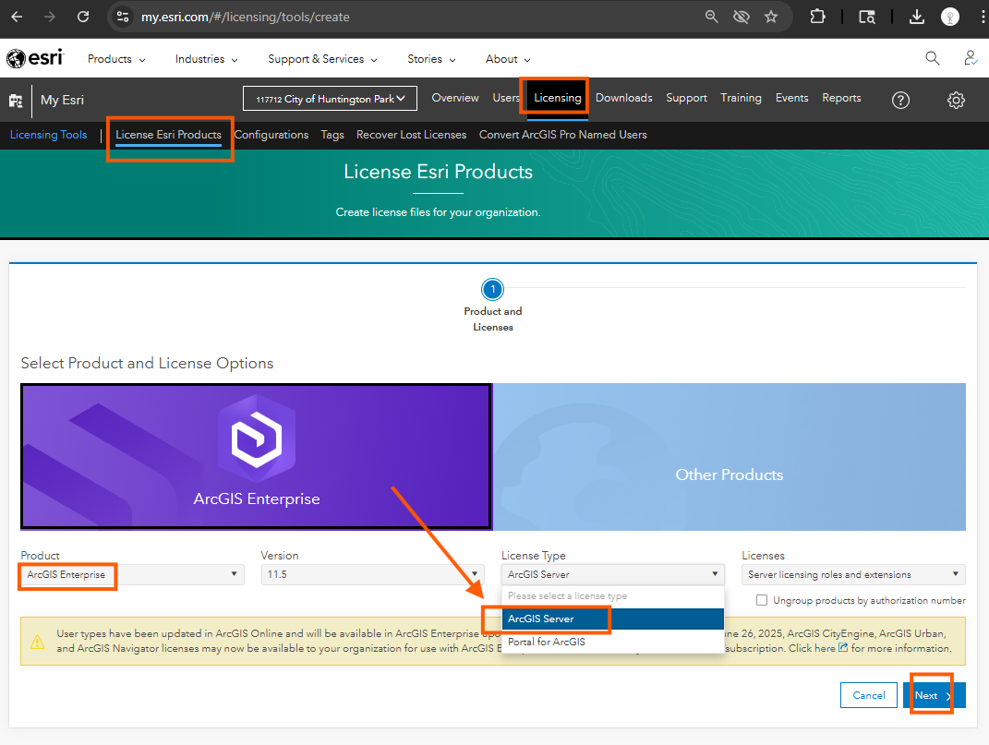Click the user account profile icon

pos(971,58)
